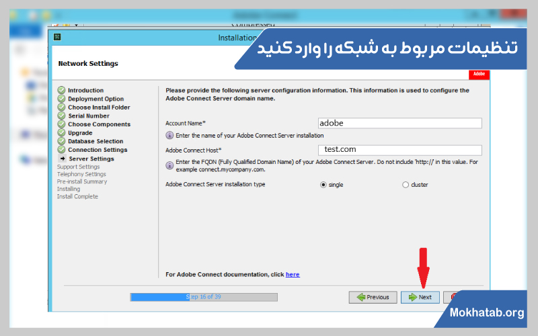
Task: Go back with the Previous button
Action: pyautogui.click(x=373, y=297)
